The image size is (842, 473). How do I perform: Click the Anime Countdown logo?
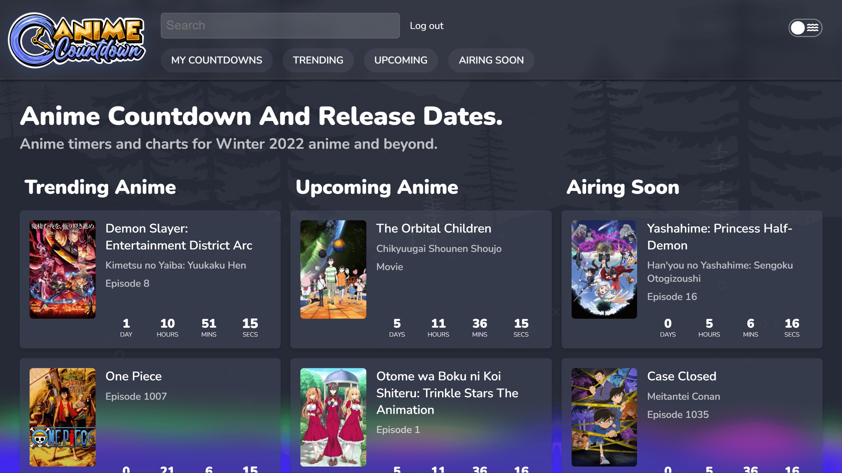[x=77, y=40]
